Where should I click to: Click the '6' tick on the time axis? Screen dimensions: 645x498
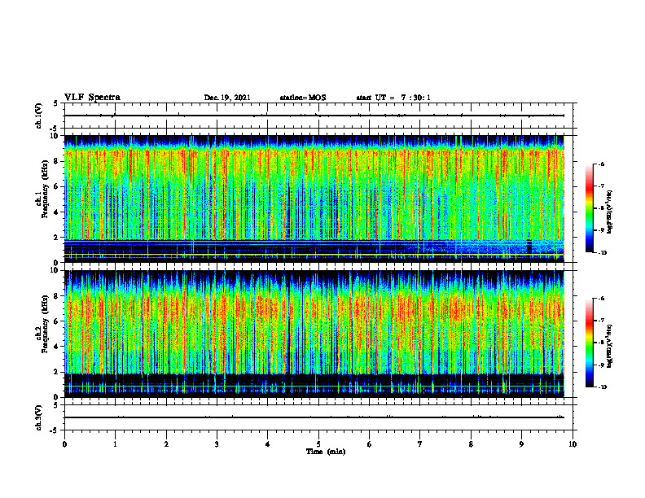tap(370, 444)
